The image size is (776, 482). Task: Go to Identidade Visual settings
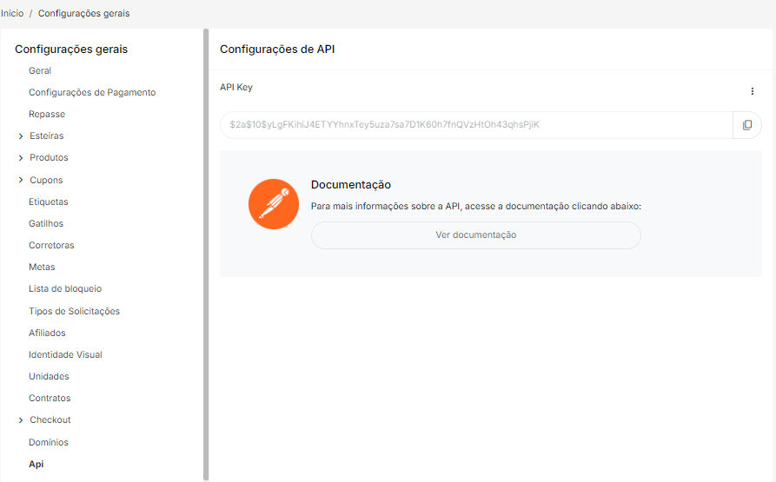65,355
